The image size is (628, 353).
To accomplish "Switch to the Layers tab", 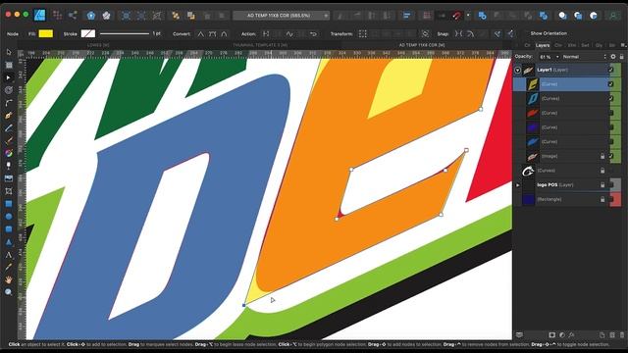I will click(543, 45).
